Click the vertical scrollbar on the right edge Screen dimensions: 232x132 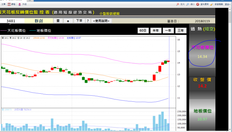click(230, 70)
